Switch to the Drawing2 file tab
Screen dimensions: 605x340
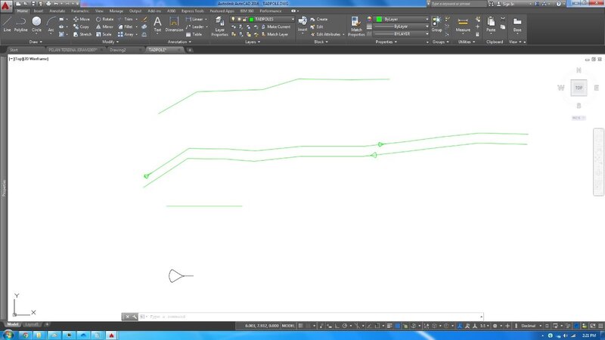[118, 50]
